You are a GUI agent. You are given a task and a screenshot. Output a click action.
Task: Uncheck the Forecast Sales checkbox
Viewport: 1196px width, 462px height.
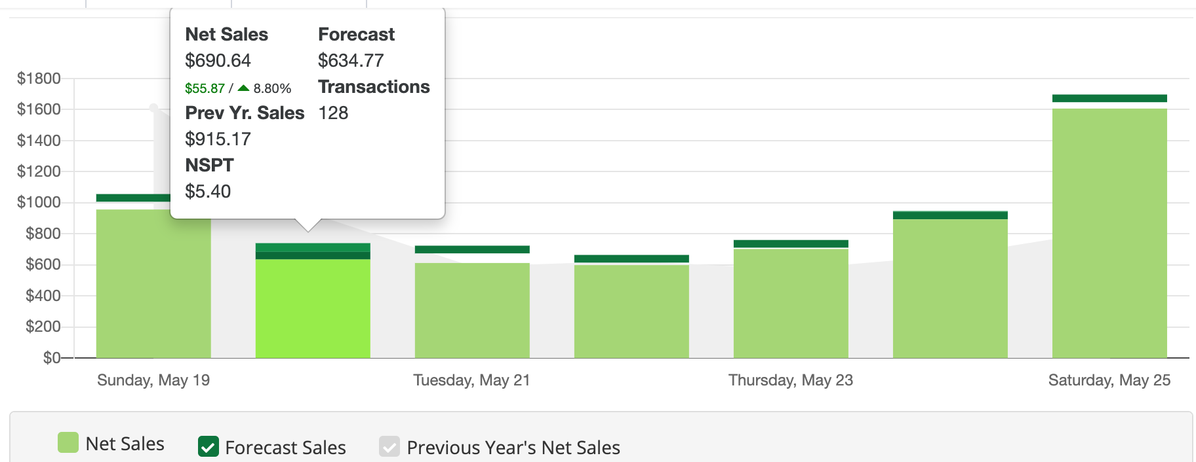[209, 447]
